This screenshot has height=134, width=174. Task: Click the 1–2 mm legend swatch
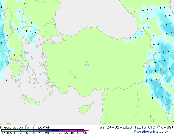tap(17, 130)
